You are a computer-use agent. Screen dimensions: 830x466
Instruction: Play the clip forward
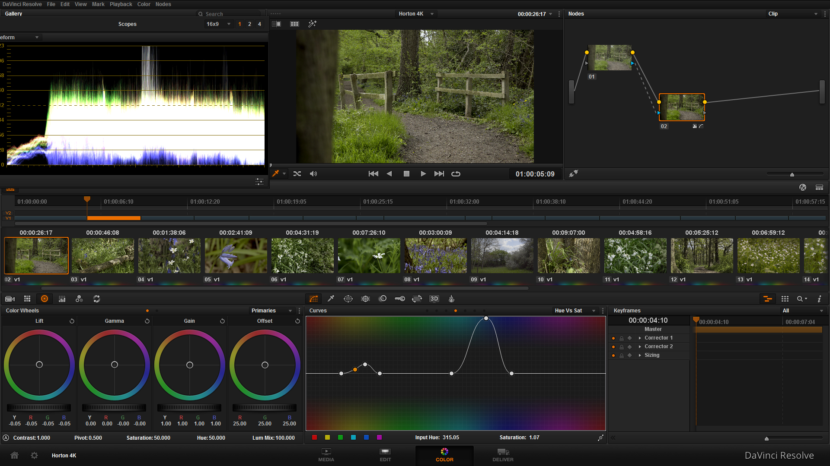(x=423, y=173)
